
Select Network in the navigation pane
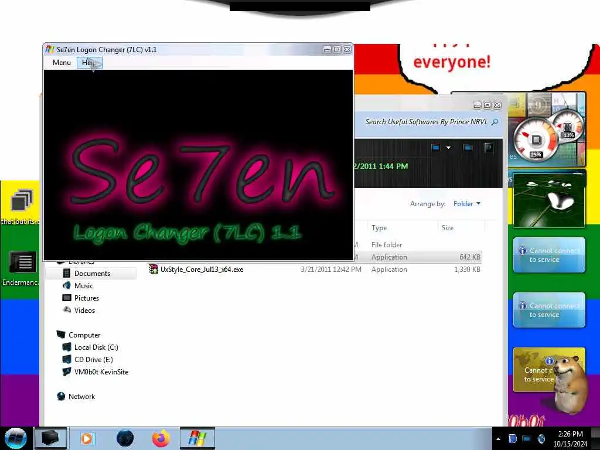pos(81,397)
